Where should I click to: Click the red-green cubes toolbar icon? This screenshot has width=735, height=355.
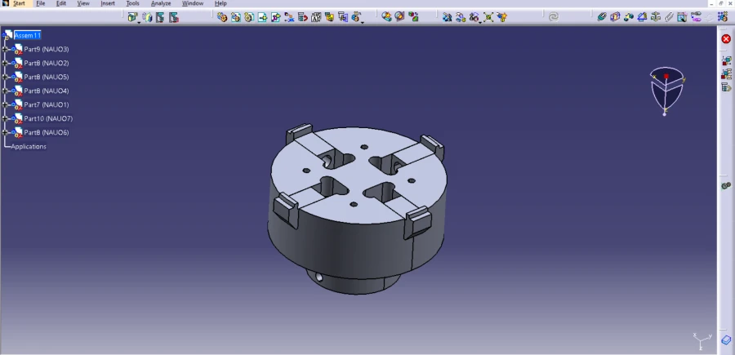pos(413,17)
